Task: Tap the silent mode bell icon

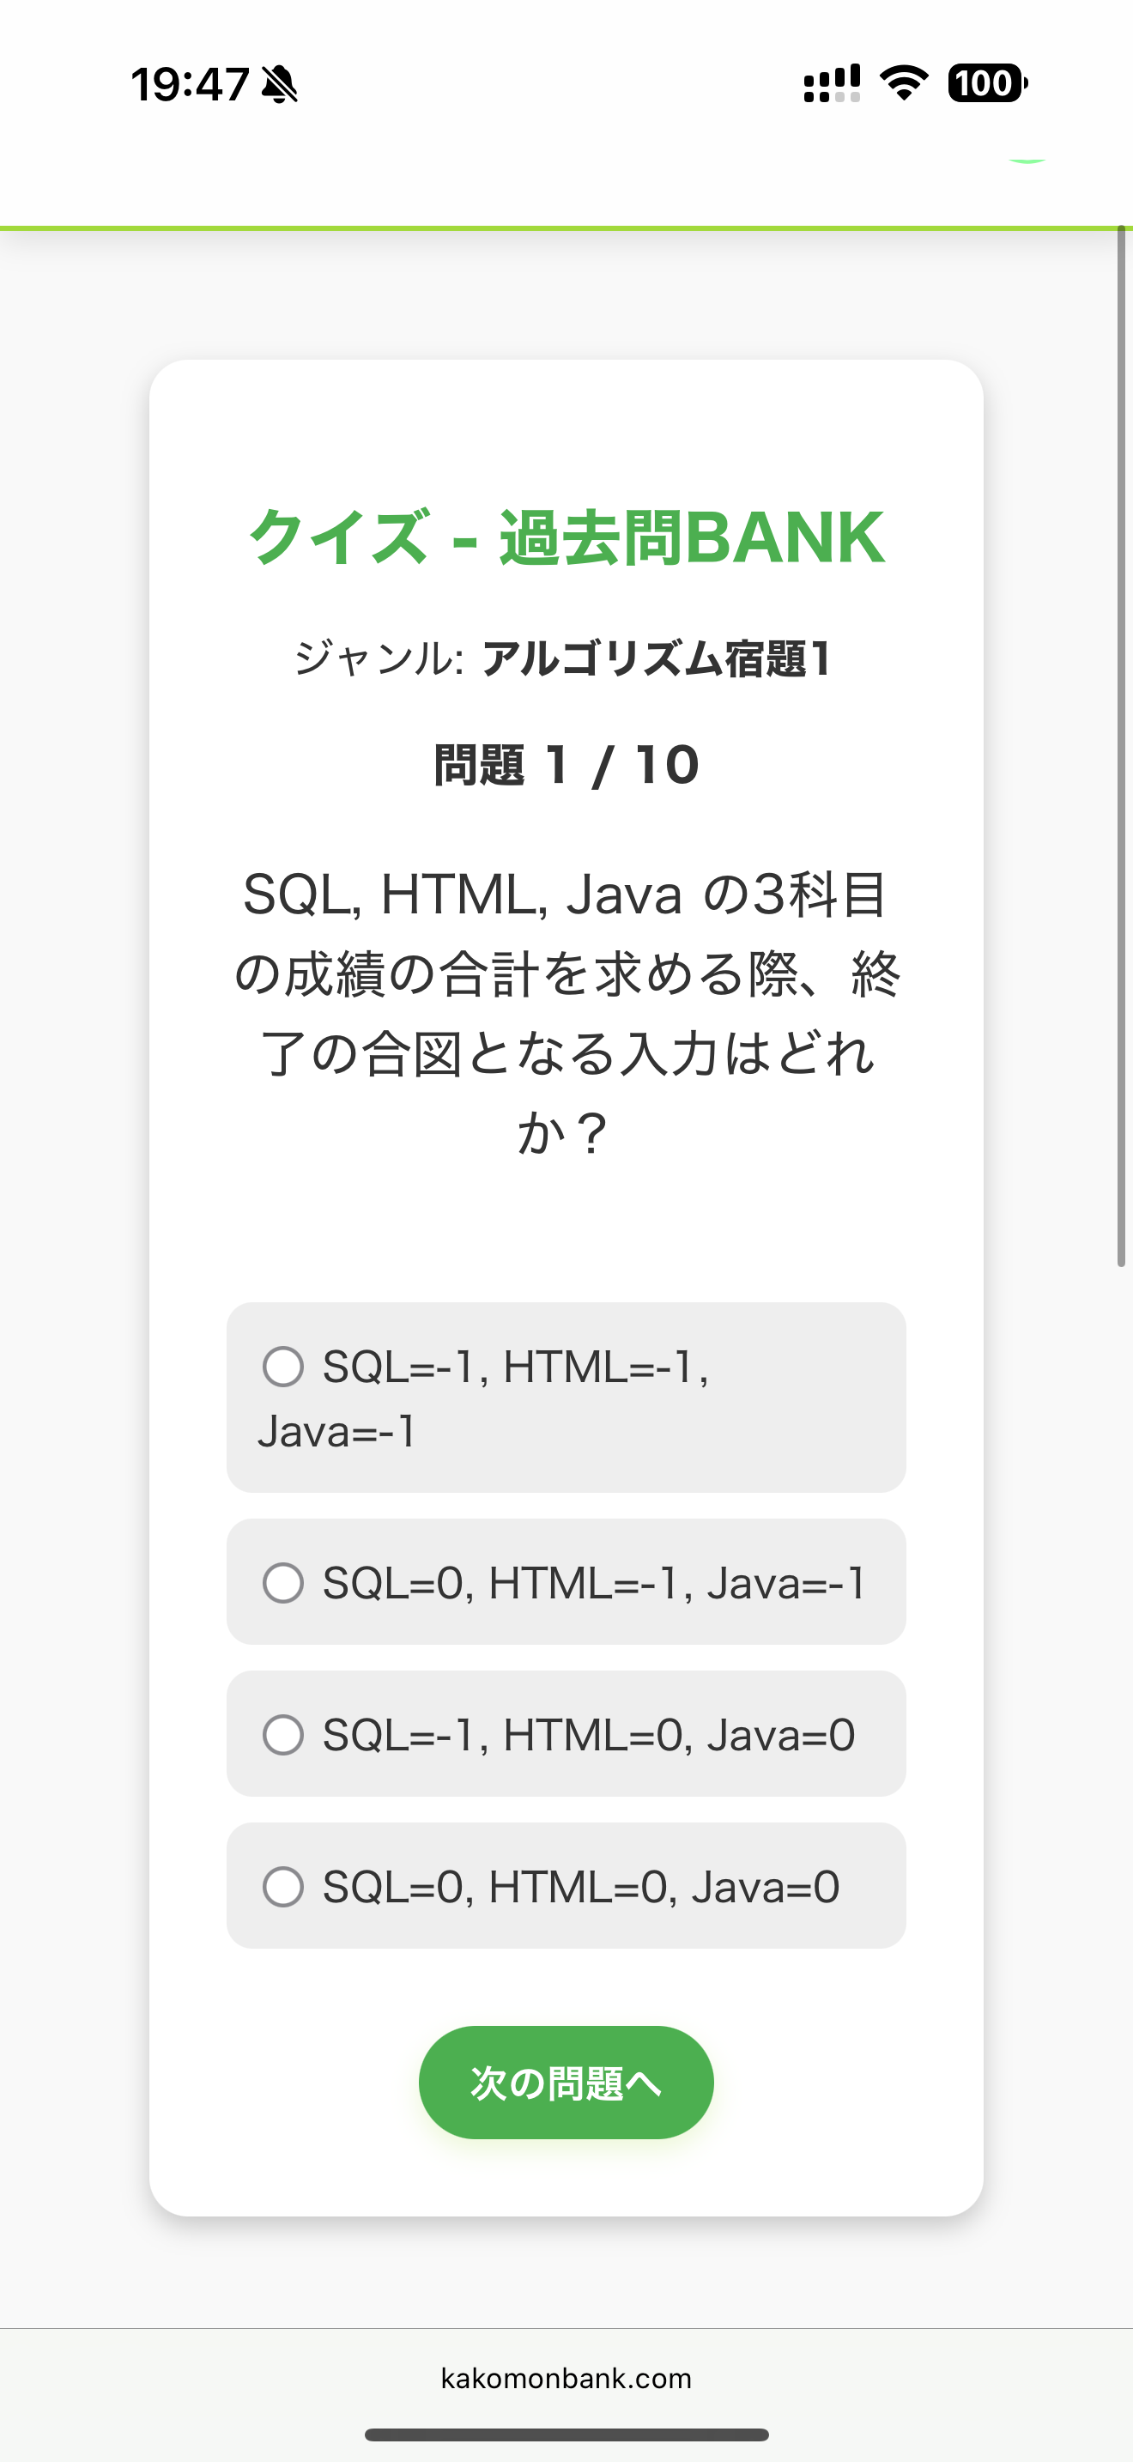Action: 280,84
